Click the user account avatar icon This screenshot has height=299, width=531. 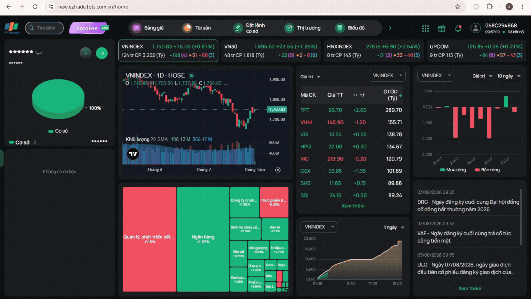[x=476, y=28]
